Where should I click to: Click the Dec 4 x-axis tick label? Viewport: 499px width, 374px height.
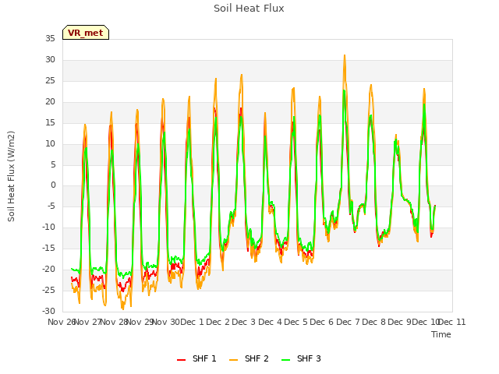(x=270, y=322)
